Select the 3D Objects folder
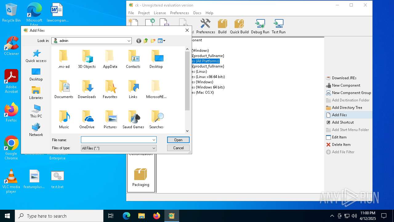 tap(87, 59)
